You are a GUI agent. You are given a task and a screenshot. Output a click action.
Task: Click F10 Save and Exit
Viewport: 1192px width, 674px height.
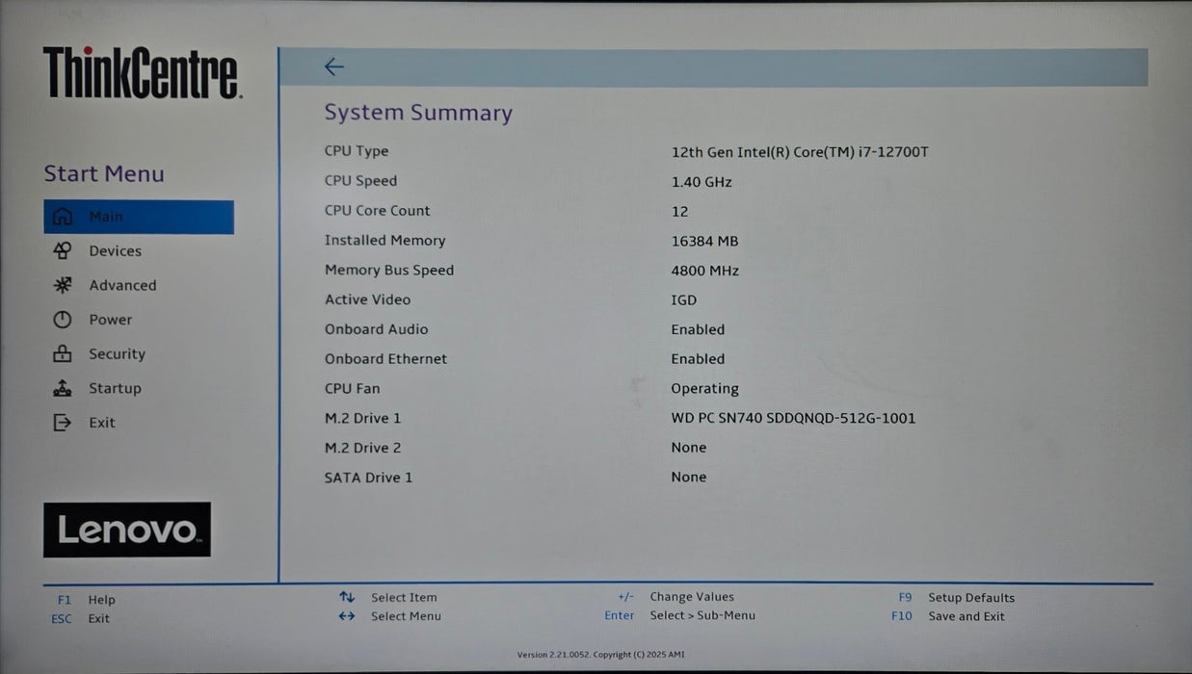[x=948, y=616]
